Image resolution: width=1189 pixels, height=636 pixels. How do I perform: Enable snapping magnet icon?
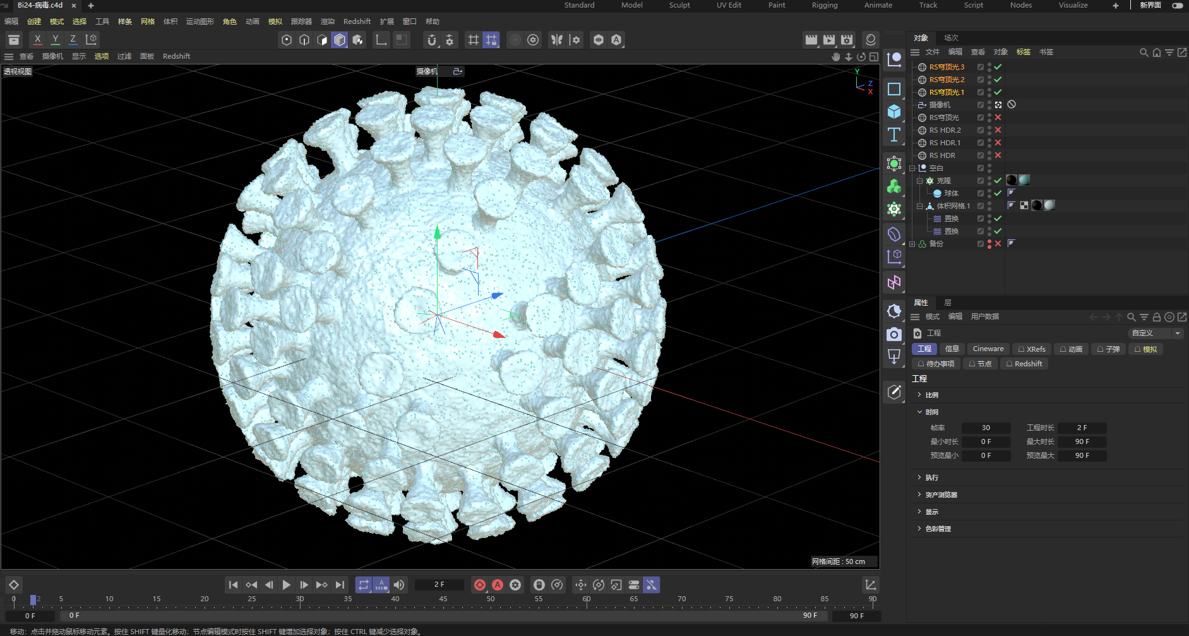coord(432,40)
